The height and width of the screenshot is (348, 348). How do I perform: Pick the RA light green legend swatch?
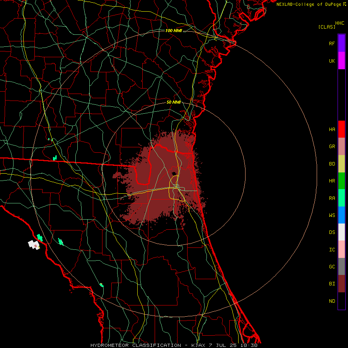pos(341,198)
